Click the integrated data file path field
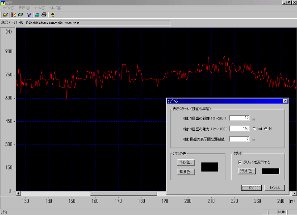297x215 pixels. coord(98,23)
